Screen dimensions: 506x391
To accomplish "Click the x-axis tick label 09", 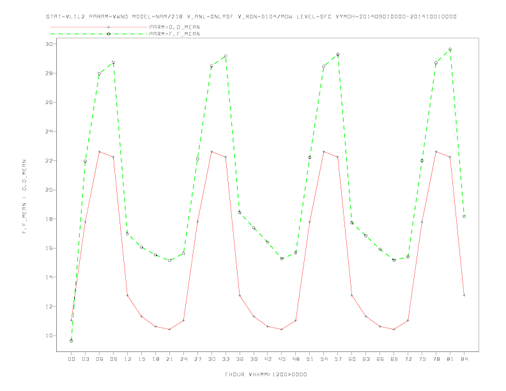I will pyautogui.click(x=113, y=359).
